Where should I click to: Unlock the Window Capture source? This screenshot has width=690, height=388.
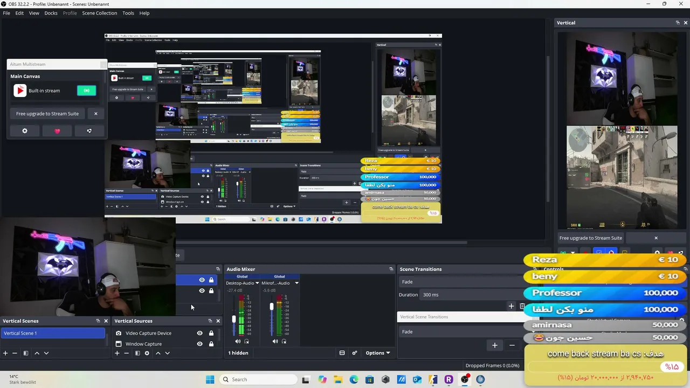point(211,344)
